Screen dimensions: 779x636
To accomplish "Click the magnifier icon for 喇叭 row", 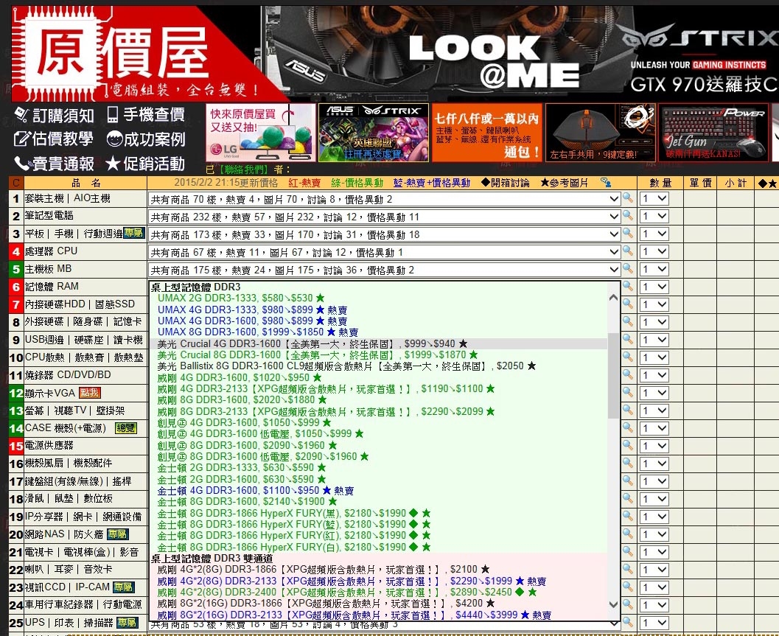I will click(628, 570).
